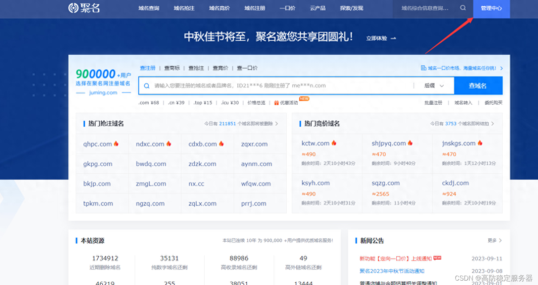
Task: Click the juming.com text under 900000
Action: (x=103, y=93)
